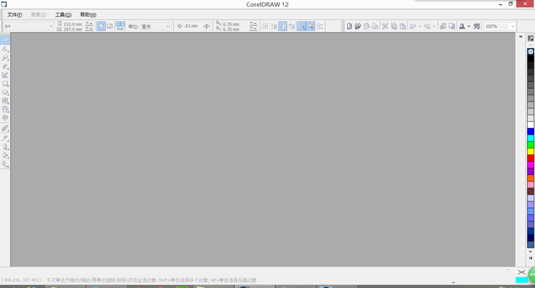The width and height of the screenshot is (535, 288).
Task: Click the Redo arrow icon
Action: click(x=427, y=26)
